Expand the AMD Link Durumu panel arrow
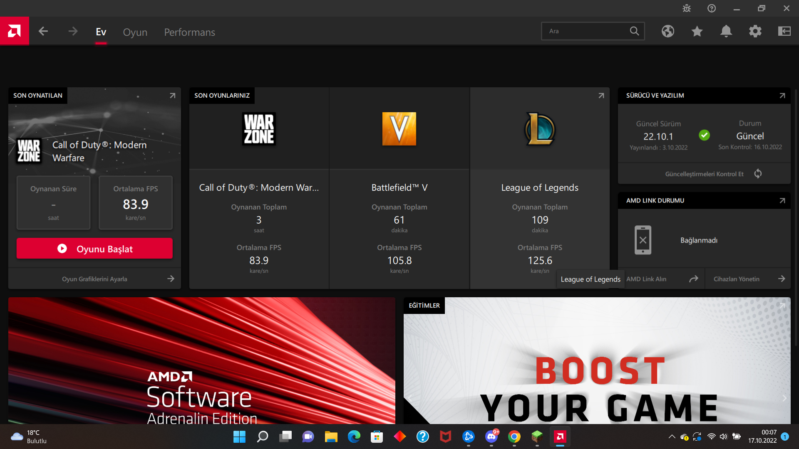The width and height of the screenshot is (799, 449). click(782, 200)
